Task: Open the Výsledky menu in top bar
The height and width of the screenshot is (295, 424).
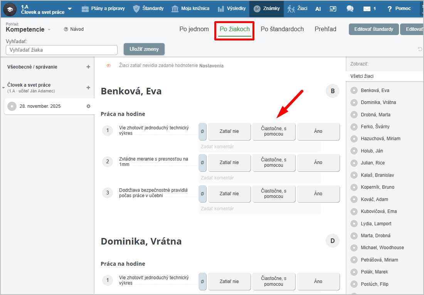Action: pos(231,8)
